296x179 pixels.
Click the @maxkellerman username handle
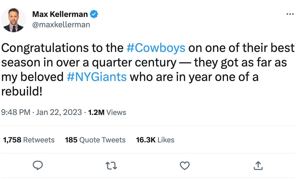(61, 25)
